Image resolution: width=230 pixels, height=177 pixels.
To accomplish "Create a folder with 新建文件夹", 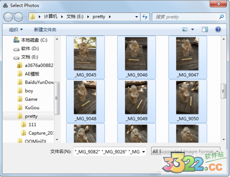I will (x=45, y=29).
